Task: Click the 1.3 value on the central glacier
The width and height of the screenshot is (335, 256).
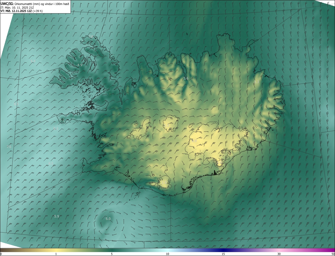Action: click(x=166, y=125)
